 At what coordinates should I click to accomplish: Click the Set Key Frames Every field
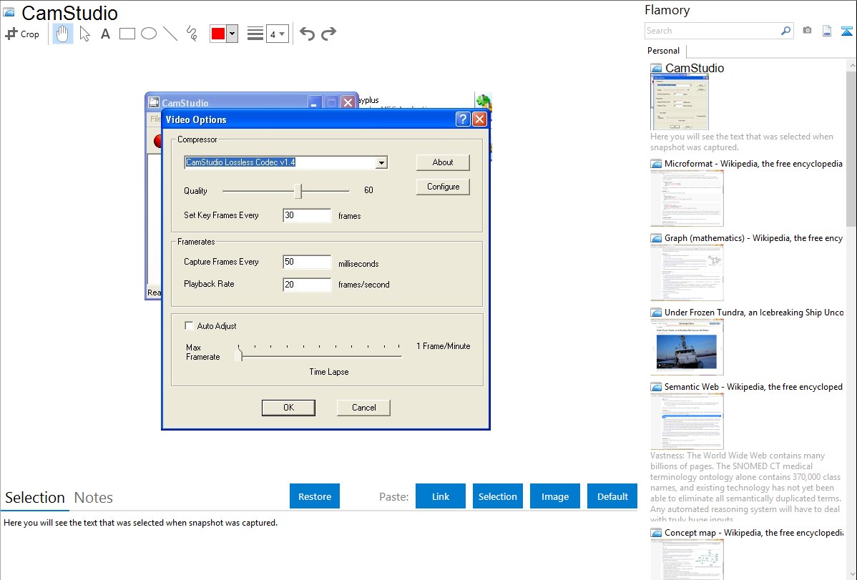[x=307, y=215]
